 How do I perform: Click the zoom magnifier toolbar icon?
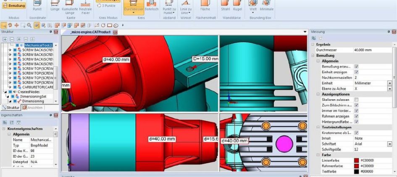tap(29, 25)
